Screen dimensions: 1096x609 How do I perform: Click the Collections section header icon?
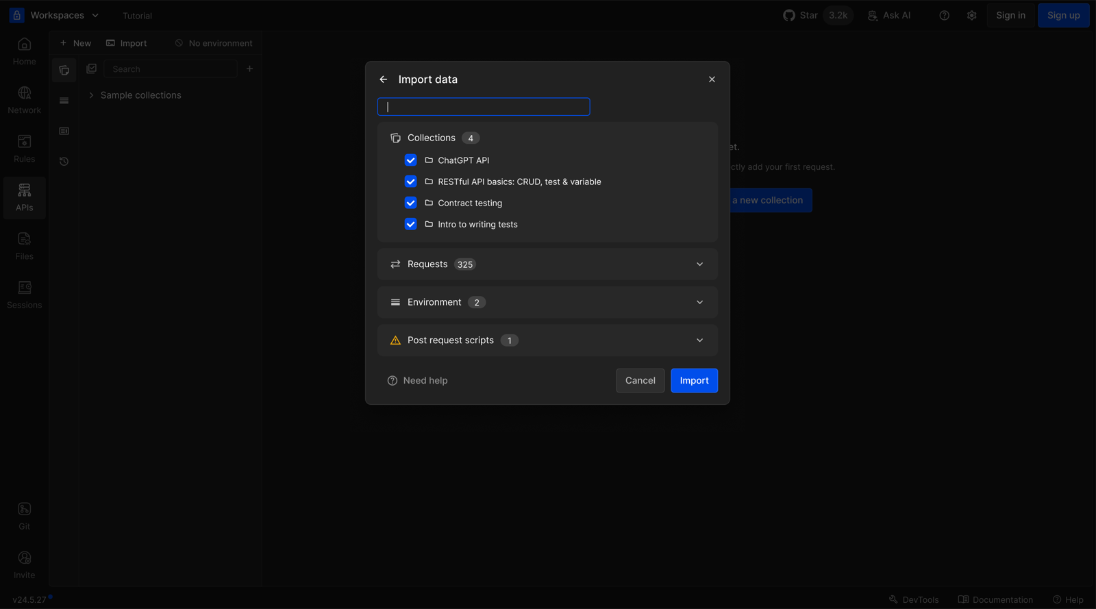coord(395,138)
